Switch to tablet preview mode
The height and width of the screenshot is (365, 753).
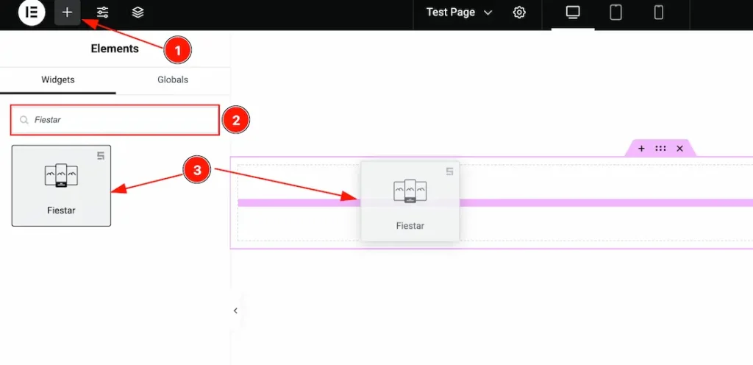(615, 13)
